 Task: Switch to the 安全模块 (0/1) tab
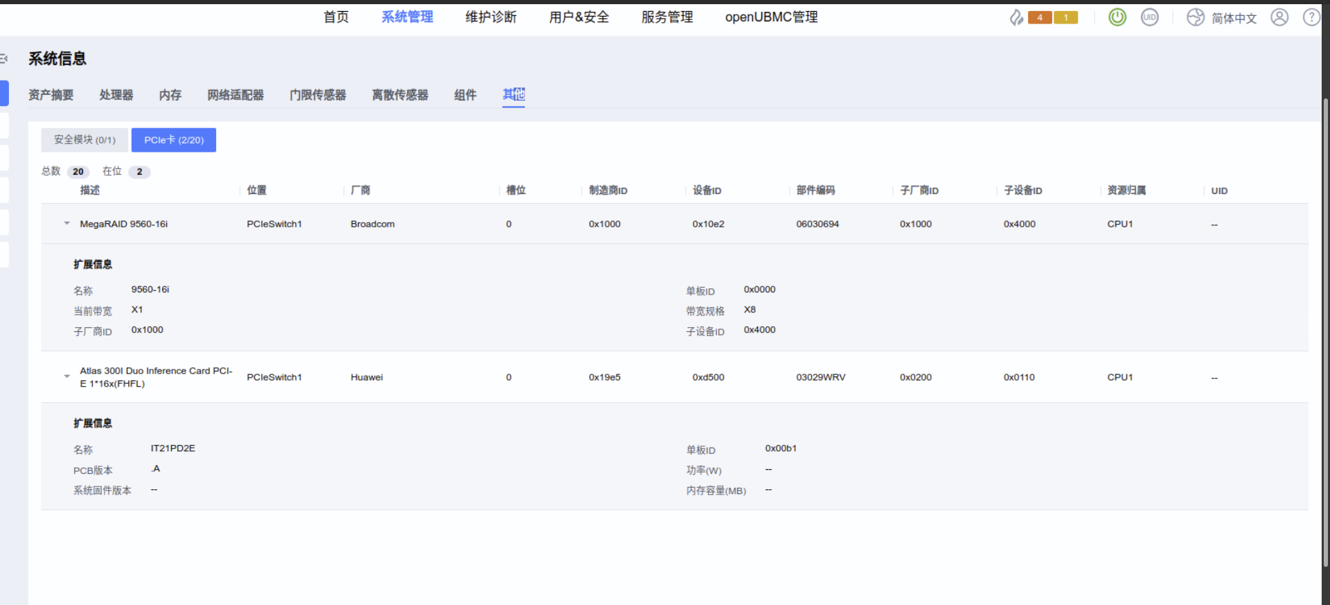click(x=85, y=140)
